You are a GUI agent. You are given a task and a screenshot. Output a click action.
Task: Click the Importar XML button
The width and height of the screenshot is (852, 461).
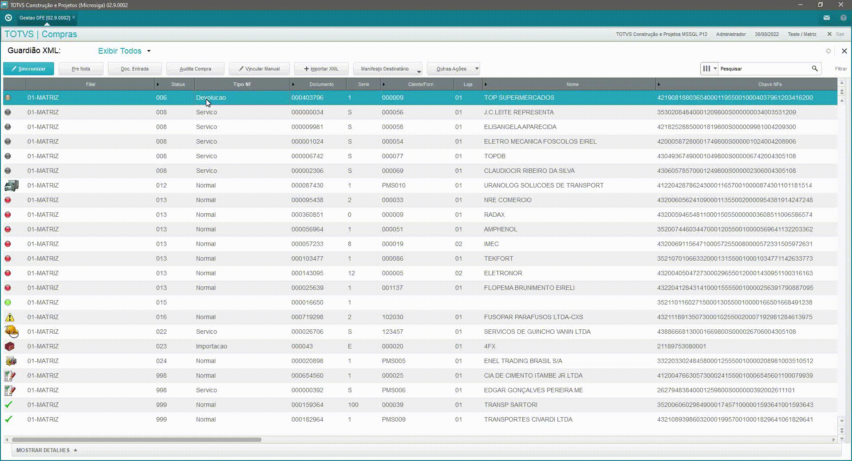(321, 69)
